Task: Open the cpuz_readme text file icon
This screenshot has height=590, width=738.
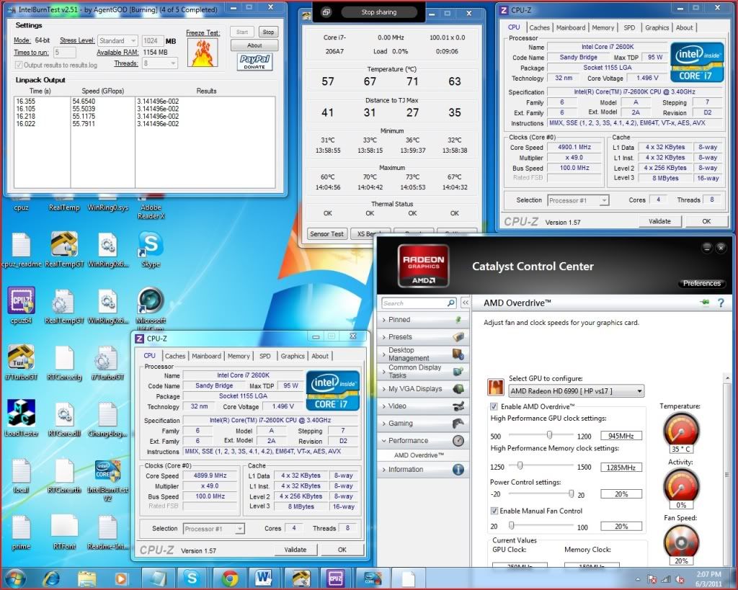Action: pyautogui.click(x=21, y=250)
